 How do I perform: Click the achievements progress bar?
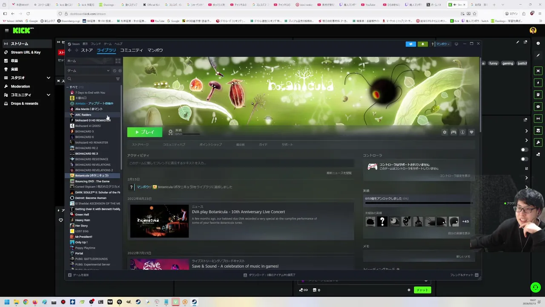[419, 203]
